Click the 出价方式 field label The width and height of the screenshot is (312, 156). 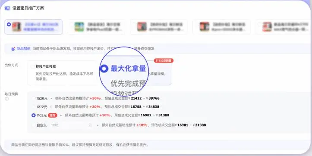[11, 65]
